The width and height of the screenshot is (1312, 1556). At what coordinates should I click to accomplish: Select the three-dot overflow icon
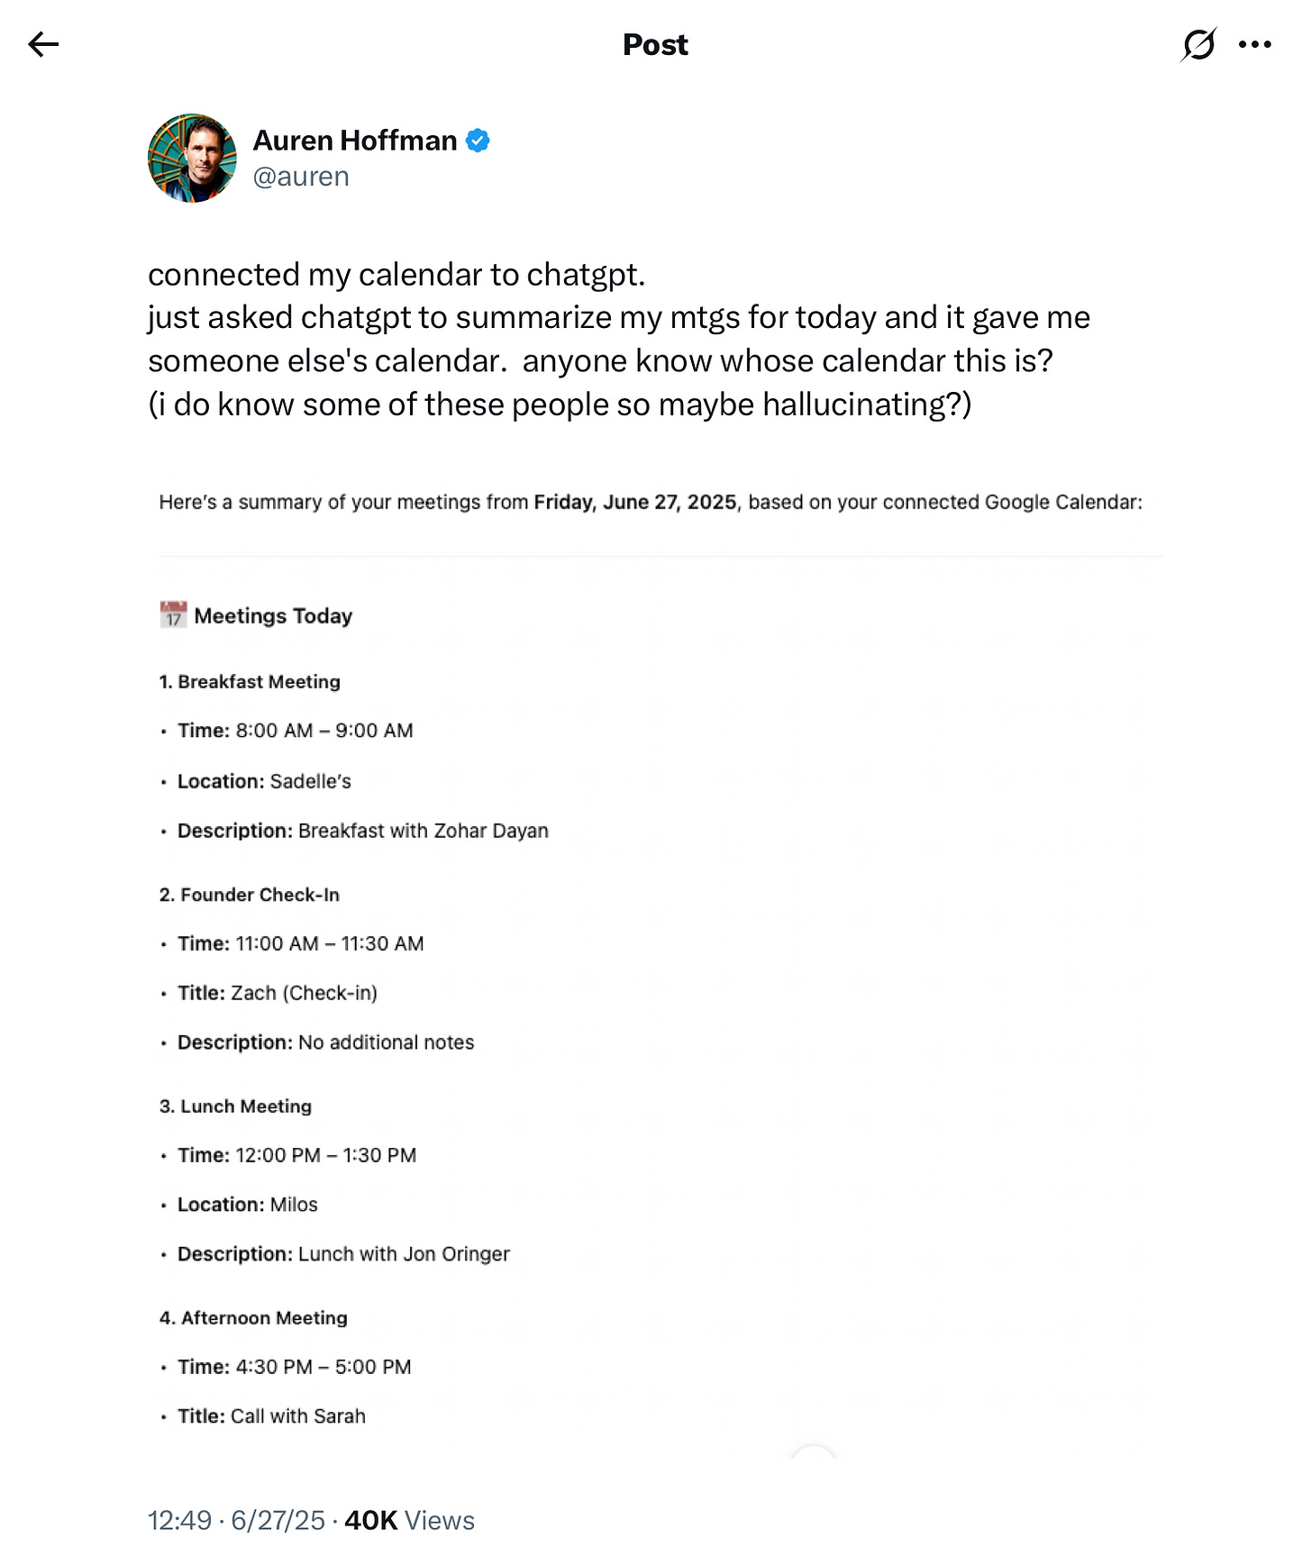[1254, 43]
